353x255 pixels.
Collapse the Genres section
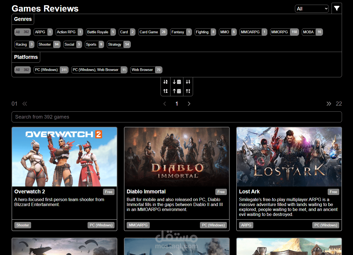[x=23, y=19]
